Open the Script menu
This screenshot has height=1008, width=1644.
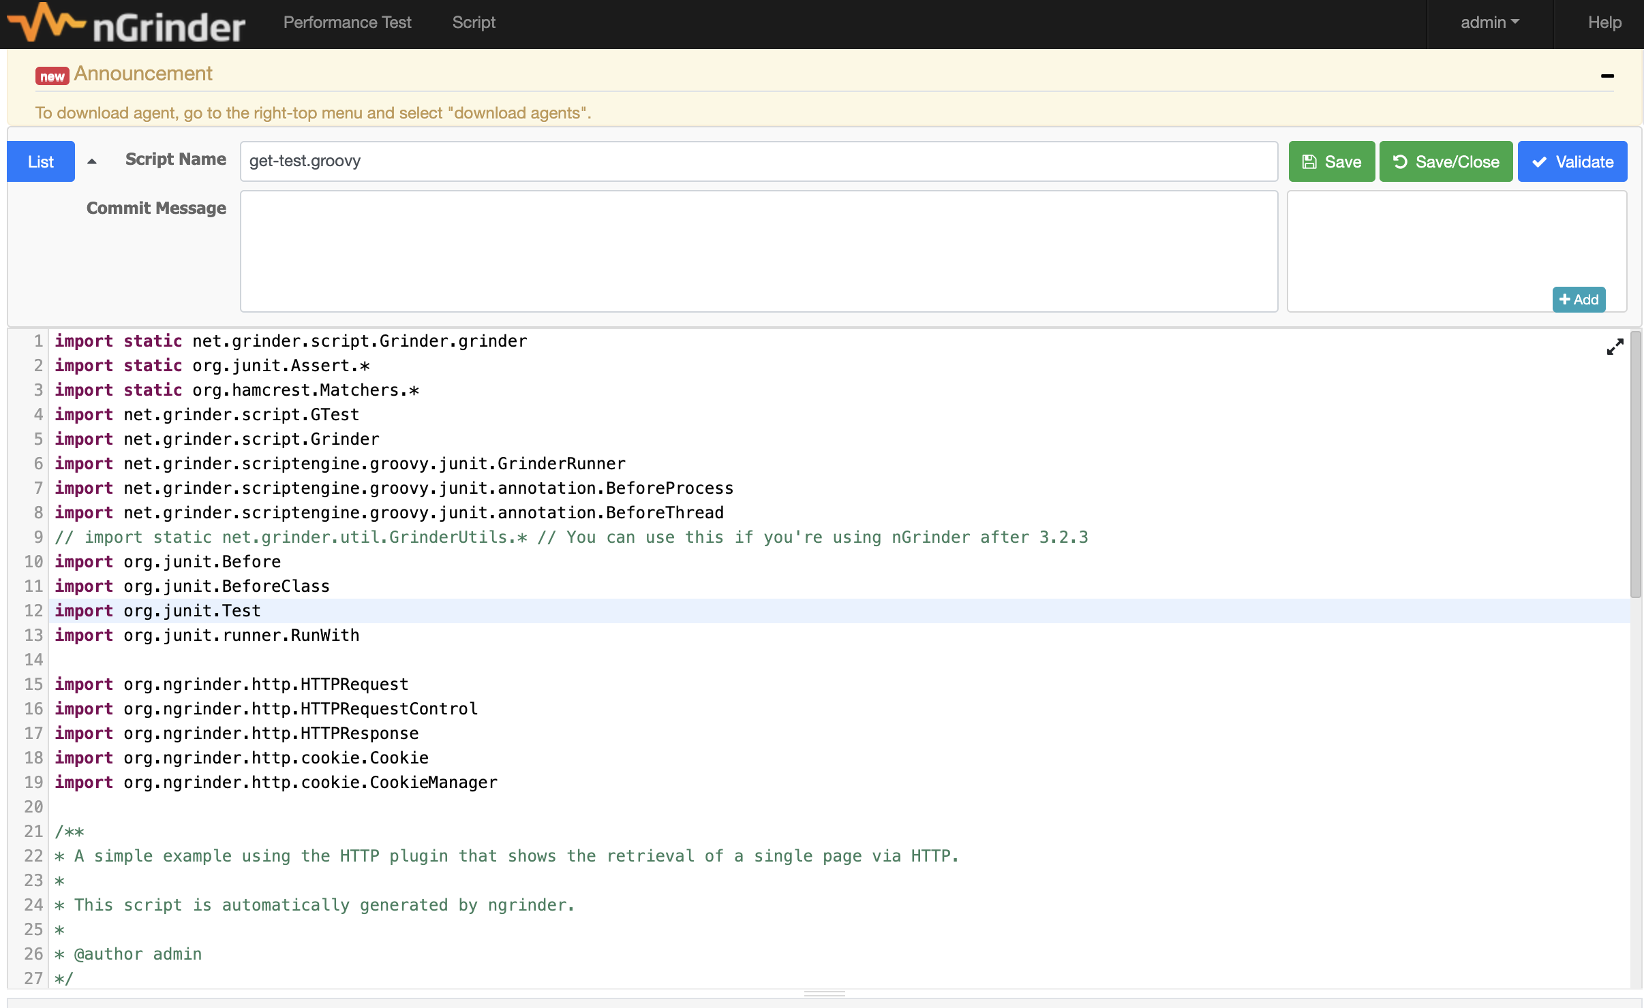pyautogui.click(x=474, y=22)
